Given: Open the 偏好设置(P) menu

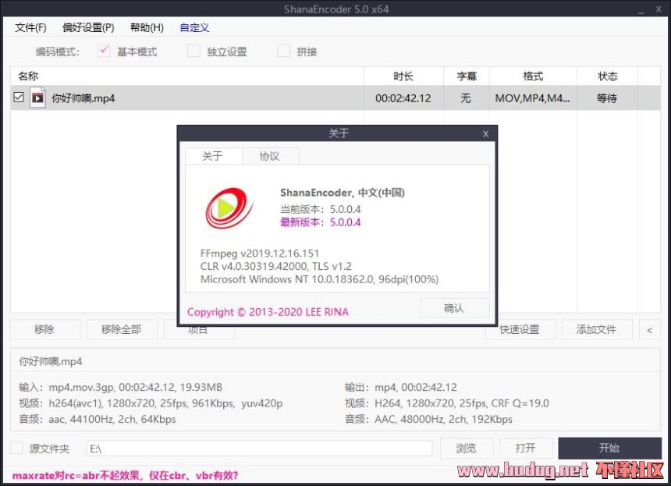Looking at the screenshot, I should (x=88, y=28).
